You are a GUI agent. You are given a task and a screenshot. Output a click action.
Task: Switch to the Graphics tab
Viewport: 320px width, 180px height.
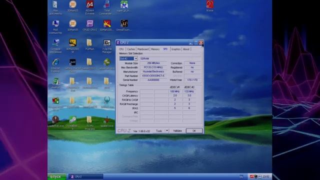click(176, 49)
